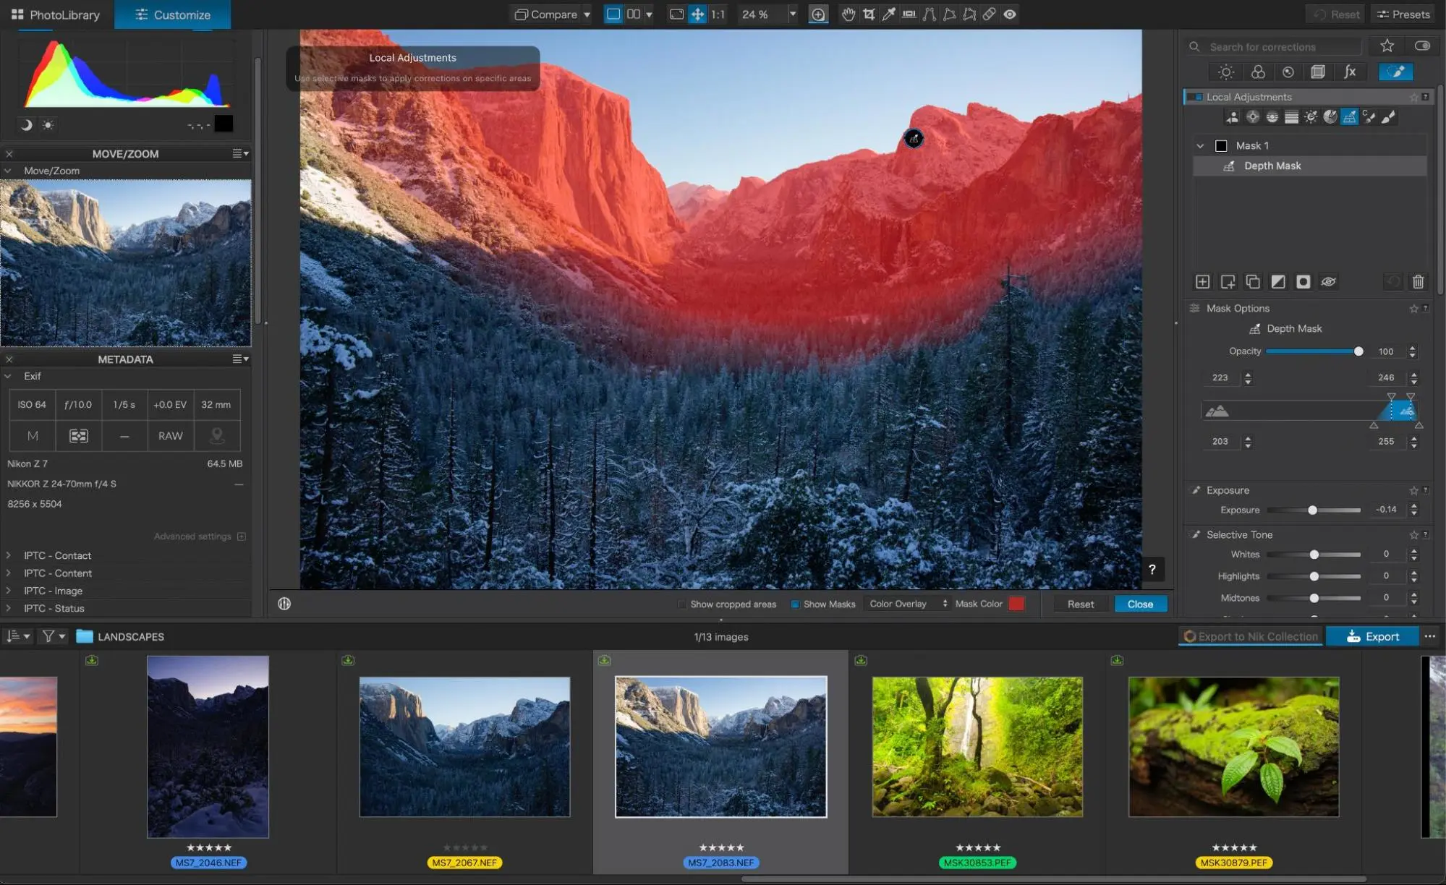Open the Retouch bandage tool
This screenshot has width=1446, height=885.
(989, 14)
